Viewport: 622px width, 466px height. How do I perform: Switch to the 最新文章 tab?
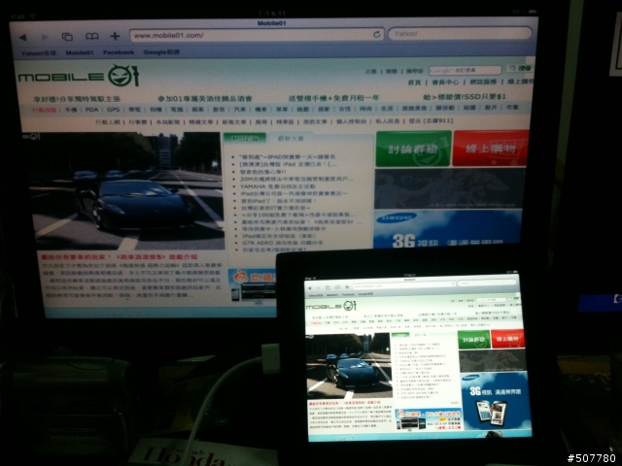[x=291, y=139]
